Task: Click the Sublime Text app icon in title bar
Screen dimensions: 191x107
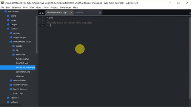Action: (x=2, y=3)
